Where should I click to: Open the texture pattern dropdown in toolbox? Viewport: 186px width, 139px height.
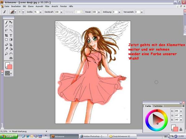(x=11, y=73)
